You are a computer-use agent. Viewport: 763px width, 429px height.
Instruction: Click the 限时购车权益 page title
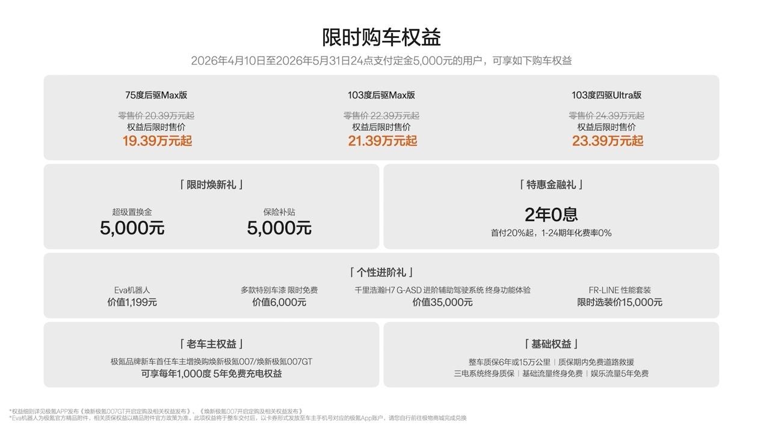click(381, 37)
